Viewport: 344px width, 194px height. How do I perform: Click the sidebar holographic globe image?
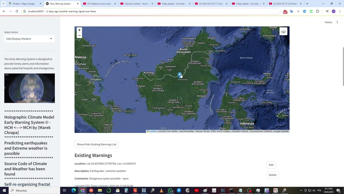coord(30,88)
